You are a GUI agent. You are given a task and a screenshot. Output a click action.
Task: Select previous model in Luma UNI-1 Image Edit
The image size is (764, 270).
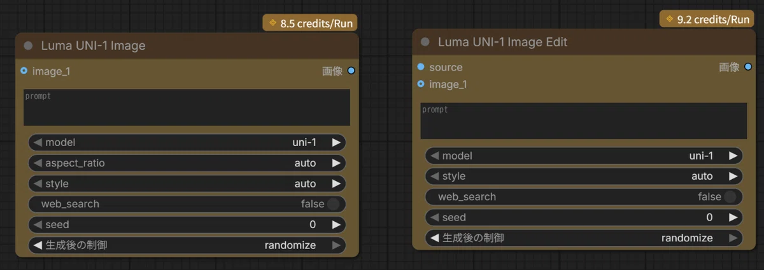pyautogui.click(x=434, y=156)
